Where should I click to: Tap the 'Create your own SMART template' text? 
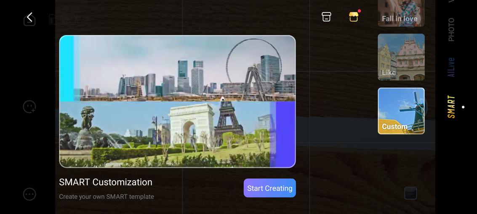[x=107, y=196]
